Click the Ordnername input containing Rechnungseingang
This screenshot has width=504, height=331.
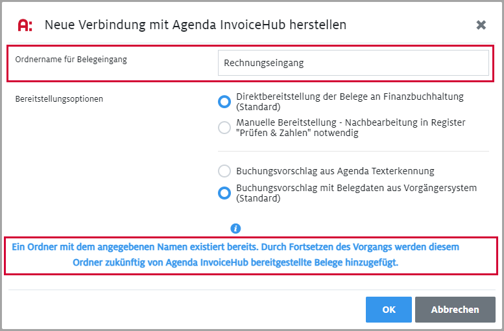pos(354,63)
